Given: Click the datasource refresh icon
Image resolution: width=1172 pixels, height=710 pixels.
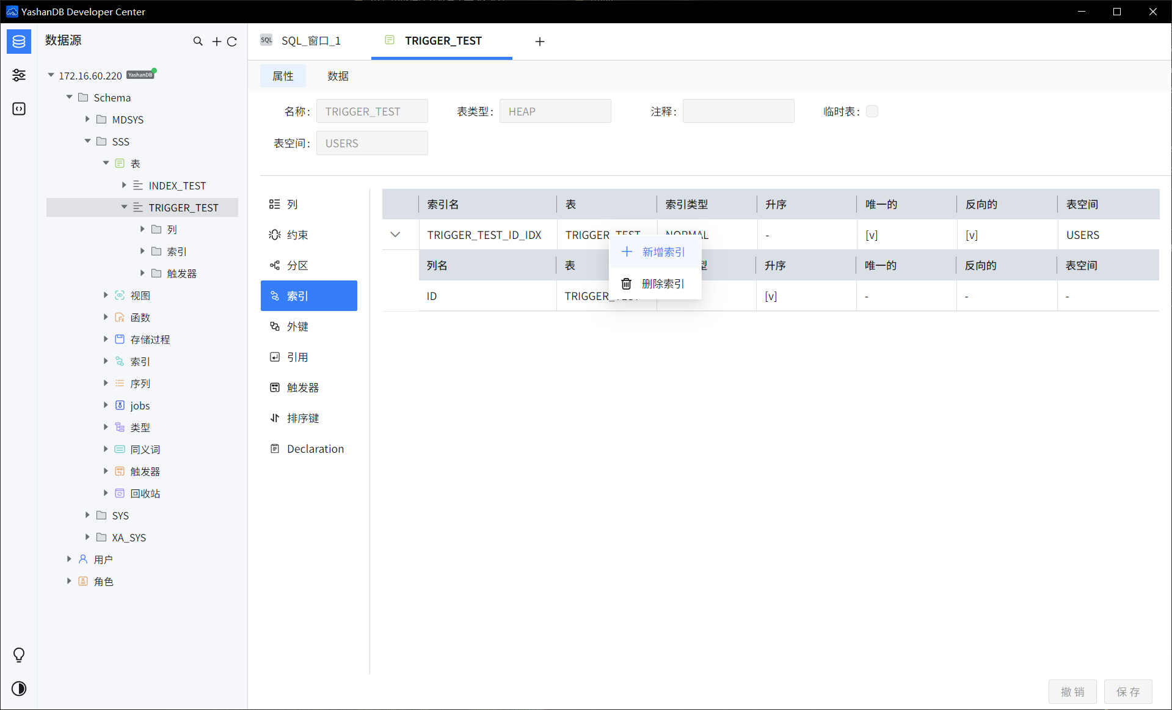Looking at the screenshot, I should pyautogui.click(x=233, y=41).
